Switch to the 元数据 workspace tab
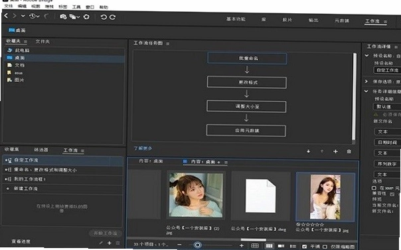The height and width of the screenshot is (250, 401). tap(342, 21)
